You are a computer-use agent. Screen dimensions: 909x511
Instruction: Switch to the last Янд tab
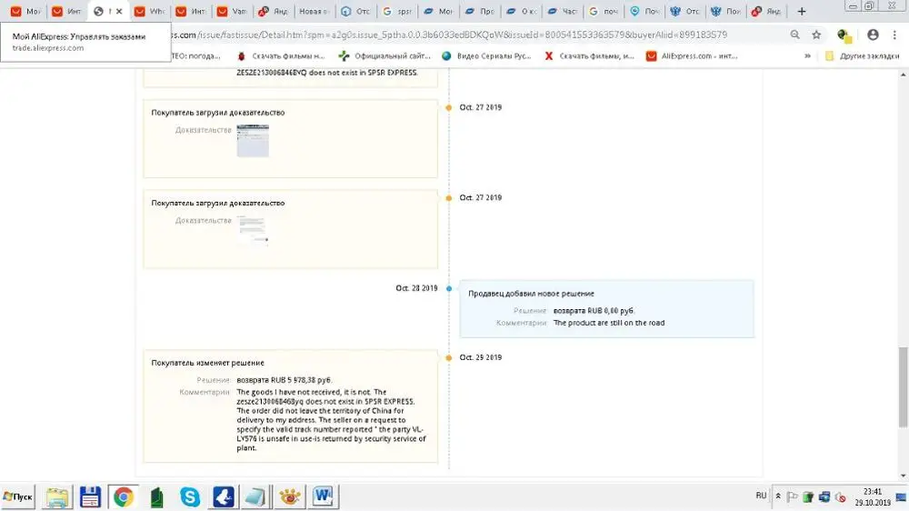(x=766, y=11)
